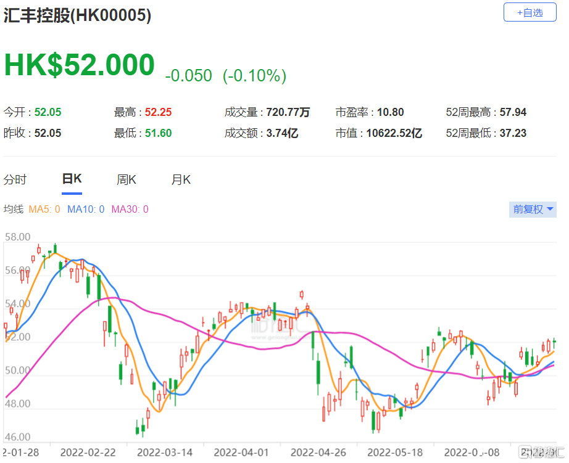Expand the 前复权 adjustment dropdown

coord(533,210)
